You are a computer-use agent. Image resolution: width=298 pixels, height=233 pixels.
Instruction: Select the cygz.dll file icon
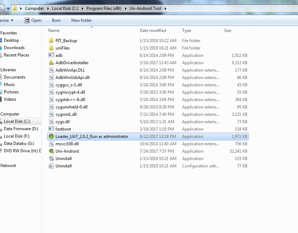click(x=51, y=122)
